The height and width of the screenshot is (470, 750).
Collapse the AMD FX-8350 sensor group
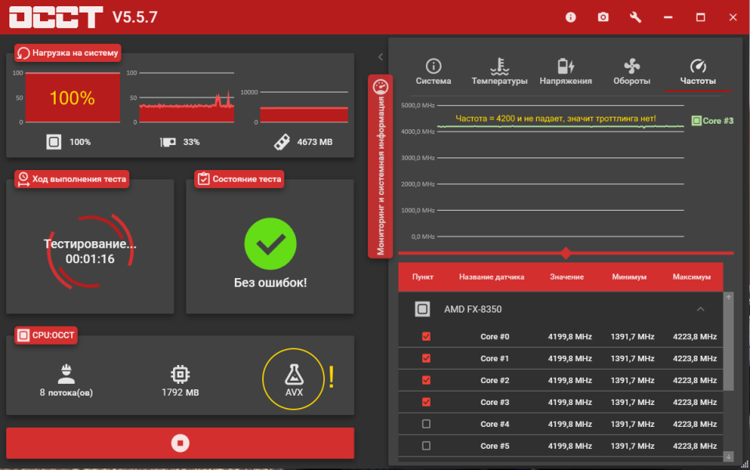pyautogui.click(x=700, y=309)
